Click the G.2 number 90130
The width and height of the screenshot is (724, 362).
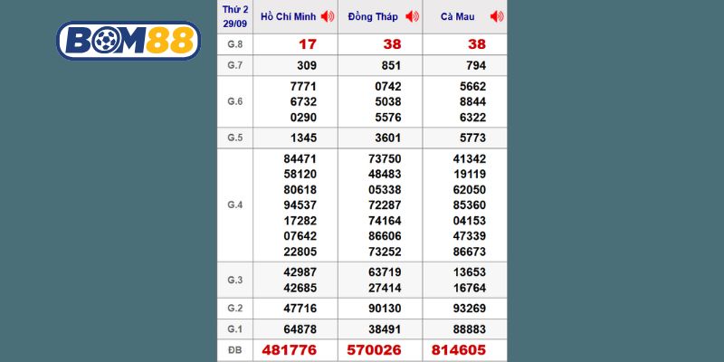click(385, 309)
